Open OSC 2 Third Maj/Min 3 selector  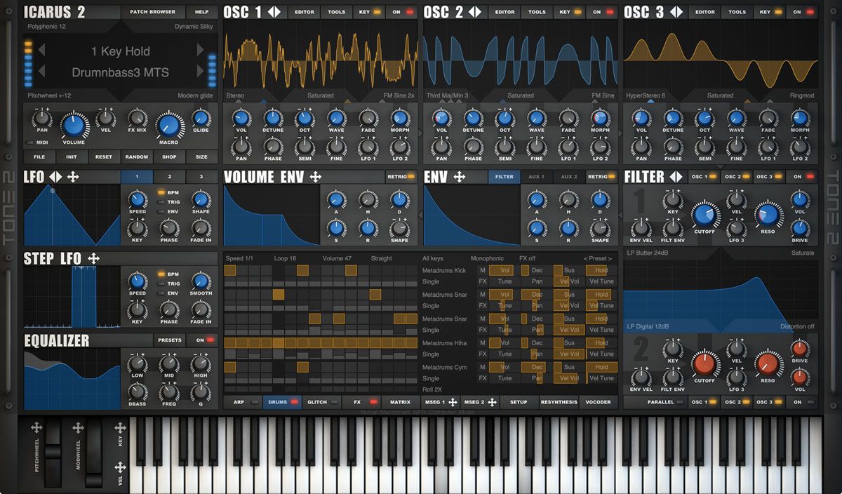point(447,95)
